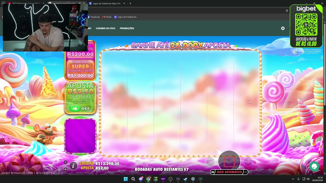Open the game info "i" button

point(73,166)
